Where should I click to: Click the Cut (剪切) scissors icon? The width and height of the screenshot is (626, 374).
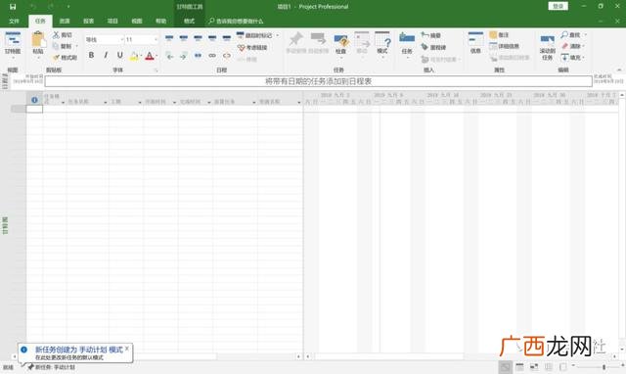coord(57,35)
